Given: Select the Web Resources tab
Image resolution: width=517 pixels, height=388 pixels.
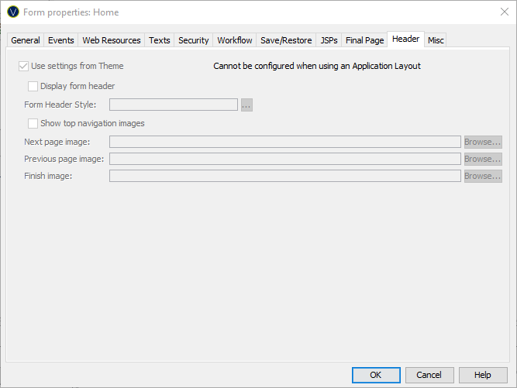Looking at the screenshot, I should [112, 40].
